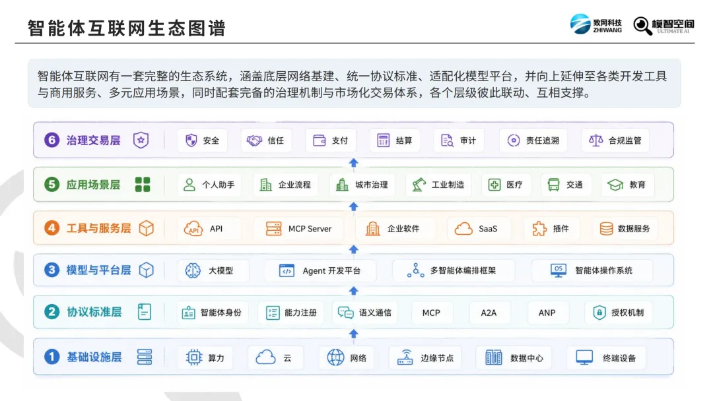Click the bus icon for 交通
Viewport: 713px width, 401px height.
[x=553, y=185]
